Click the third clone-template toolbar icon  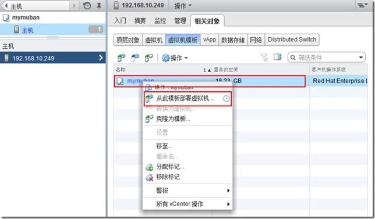pos(148,58)
